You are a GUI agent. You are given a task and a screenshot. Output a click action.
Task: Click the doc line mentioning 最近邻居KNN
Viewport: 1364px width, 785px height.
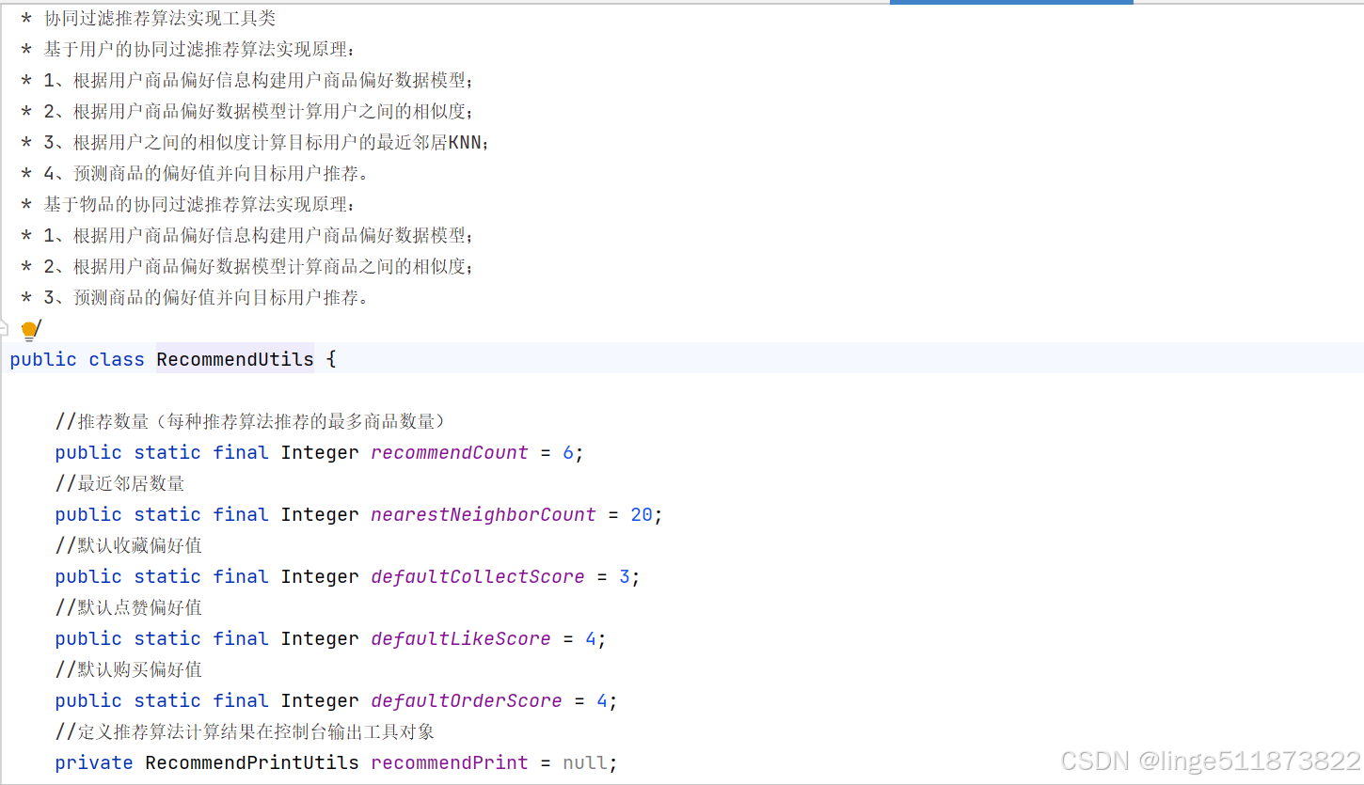click(267, 142)
